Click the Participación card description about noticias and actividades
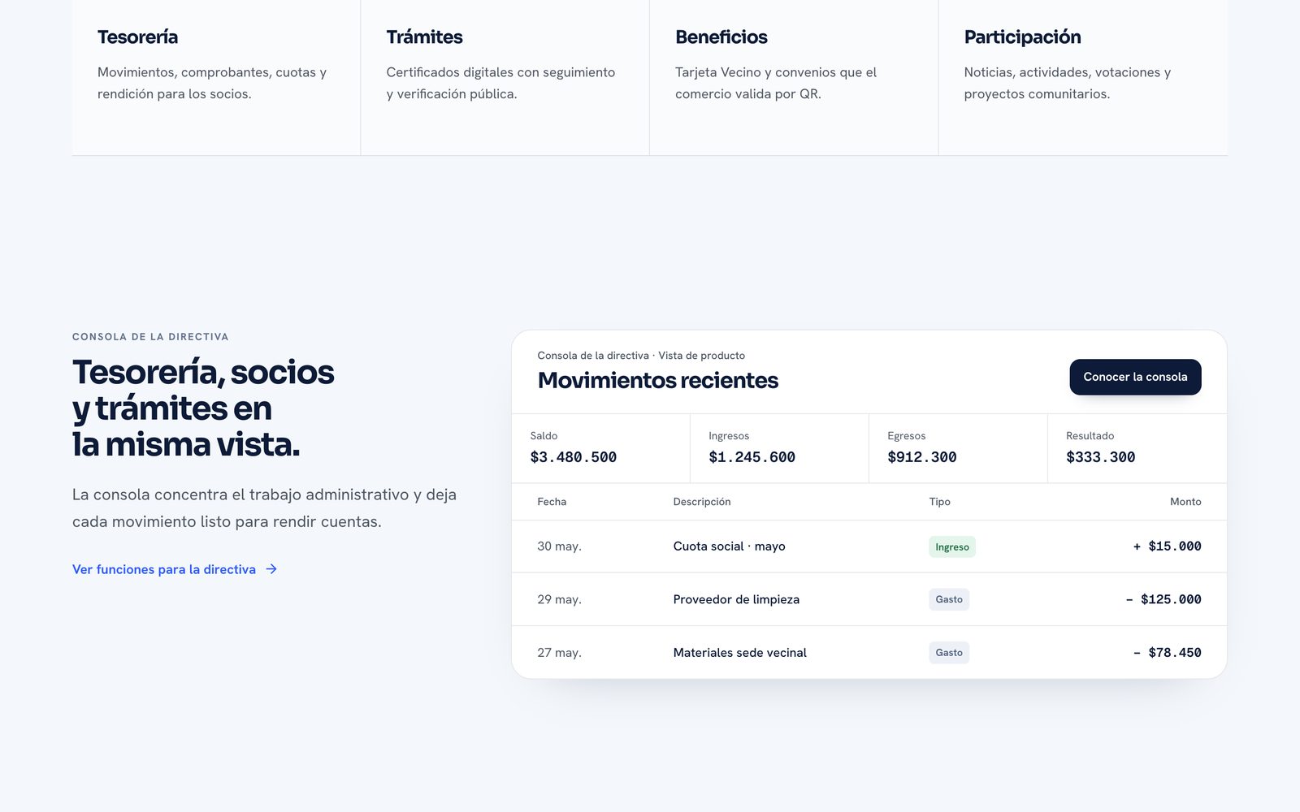The width and height of the screenshot is (1300, 812). (1068, 83)
